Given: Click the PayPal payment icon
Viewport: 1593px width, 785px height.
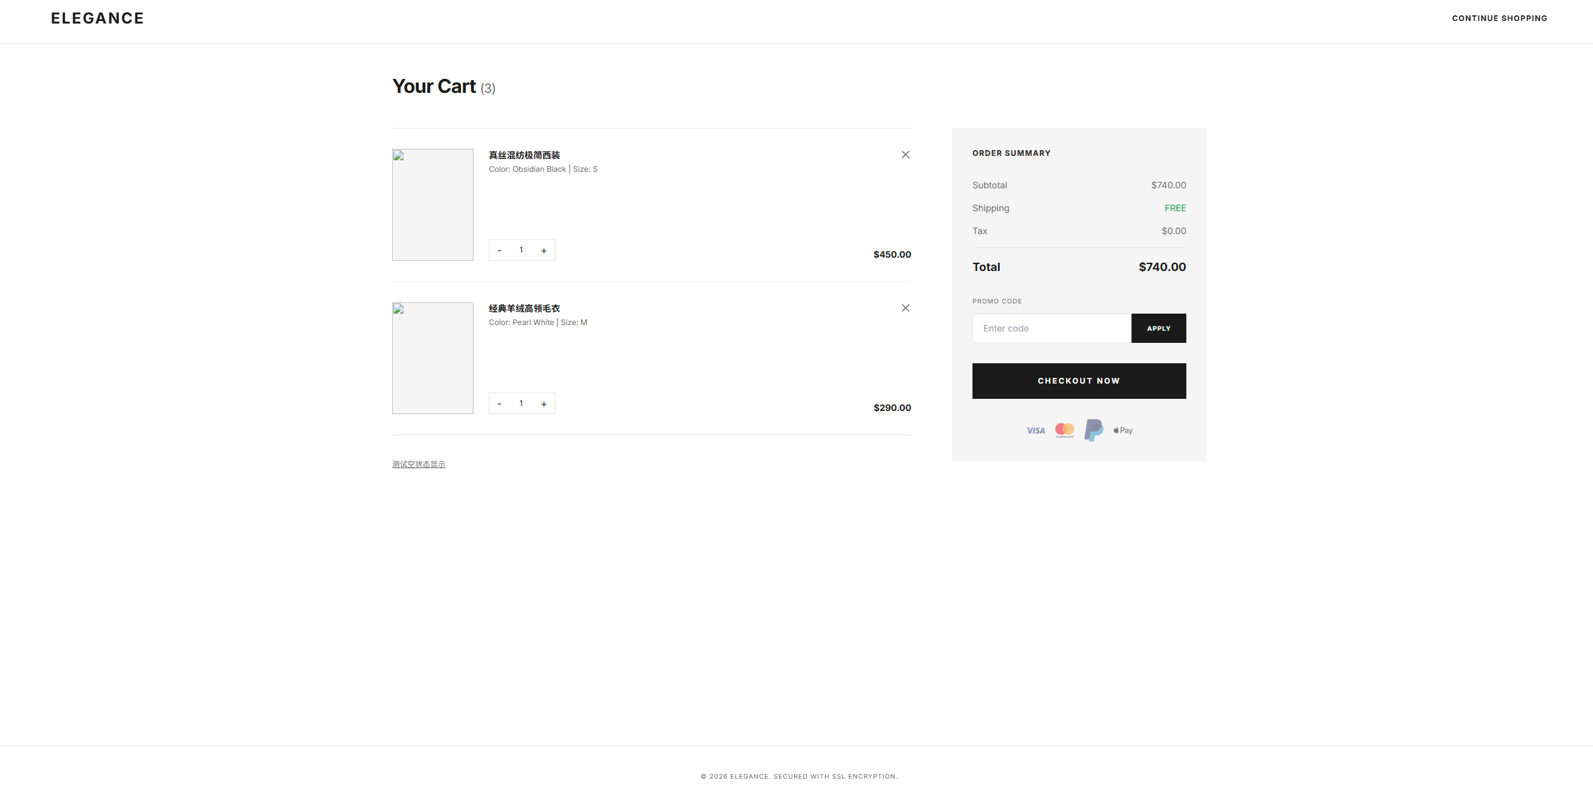Looking at the screenshot, I should 1093,430.
